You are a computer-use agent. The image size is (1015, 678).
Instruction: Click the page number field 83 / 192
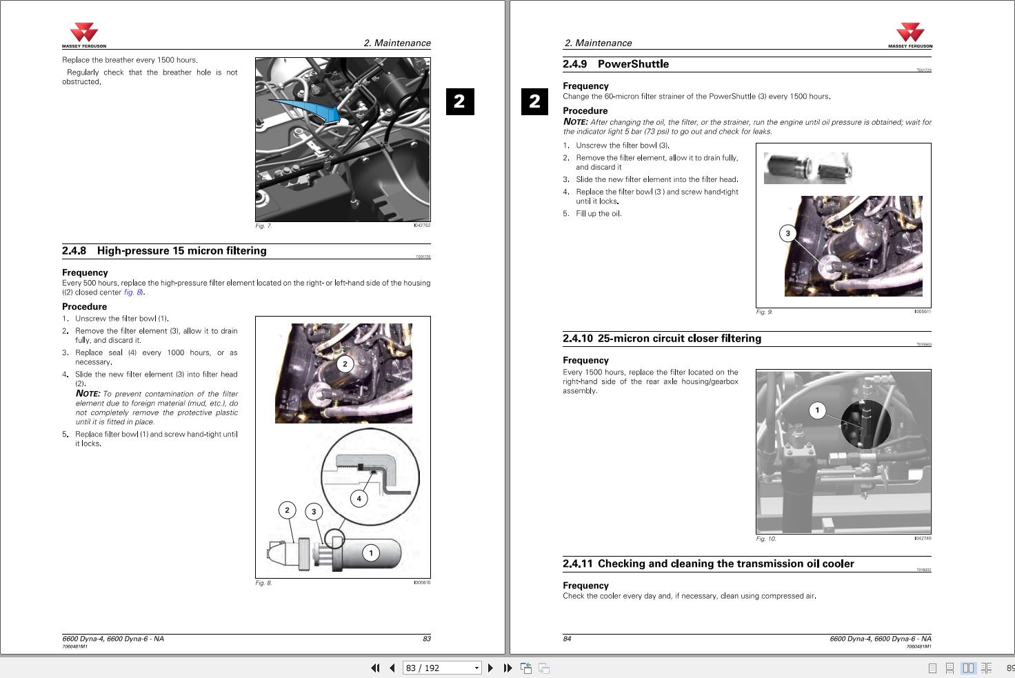point(437,668)
